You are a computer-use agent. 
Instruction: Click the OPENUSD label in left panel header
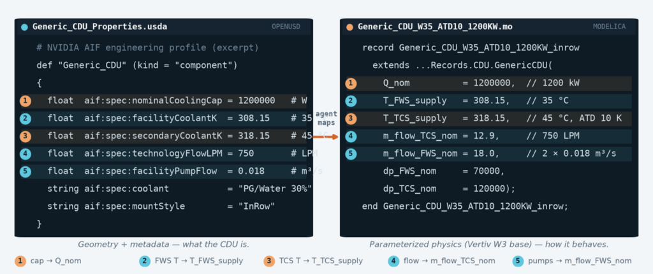[x=286, y=27]
